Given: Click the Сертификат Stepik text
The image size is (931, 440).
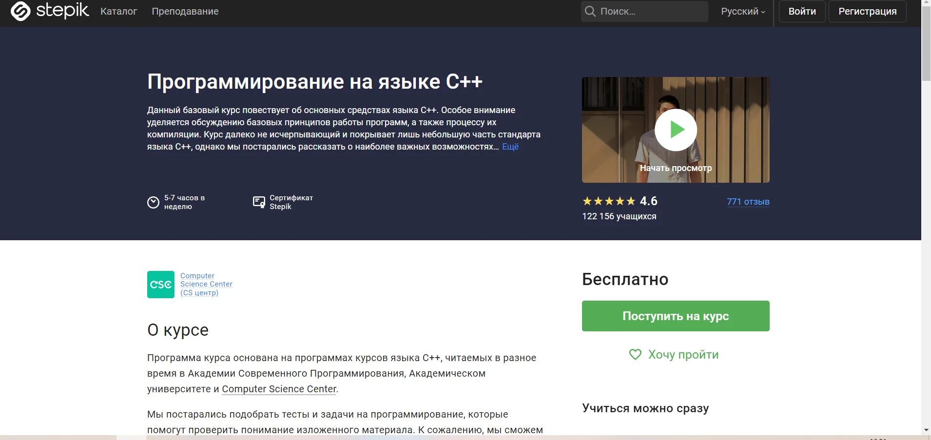Looking at the screenshot, I should click(x=291, y=202).
